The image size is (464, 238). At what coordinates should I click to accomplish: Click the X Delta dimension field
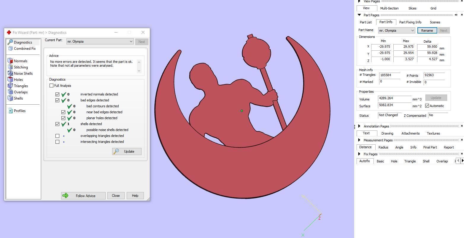(x=428, y=47)
